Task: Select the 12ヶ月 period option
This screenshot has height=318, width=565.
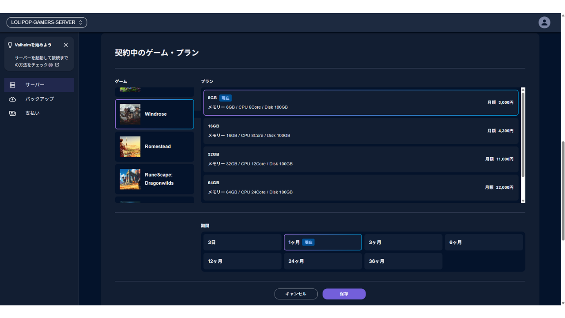Action: [242, 261]
